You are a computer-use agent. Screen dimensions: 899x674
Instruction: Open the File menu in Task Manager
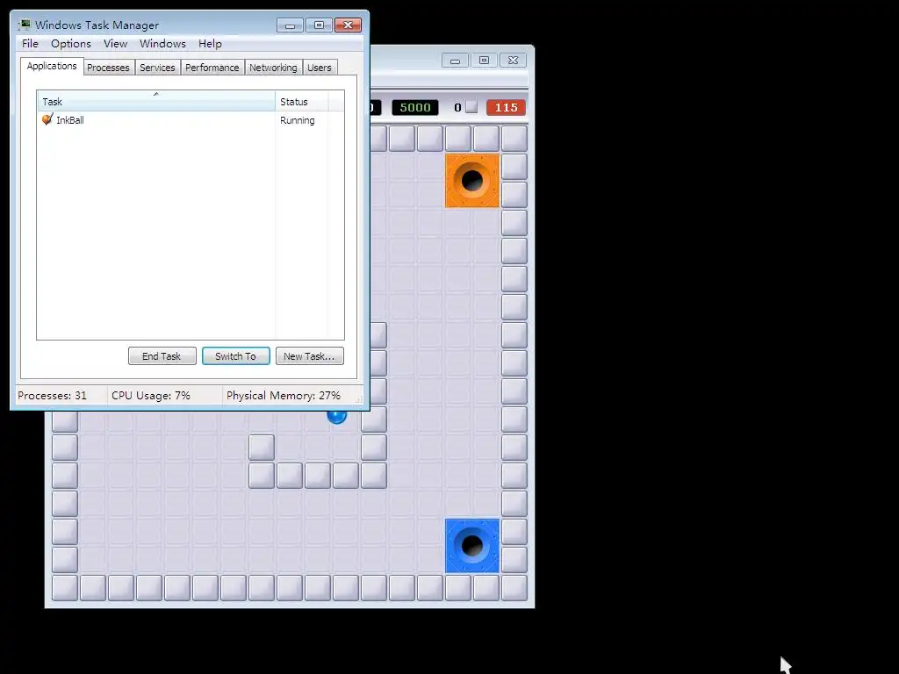30,44
